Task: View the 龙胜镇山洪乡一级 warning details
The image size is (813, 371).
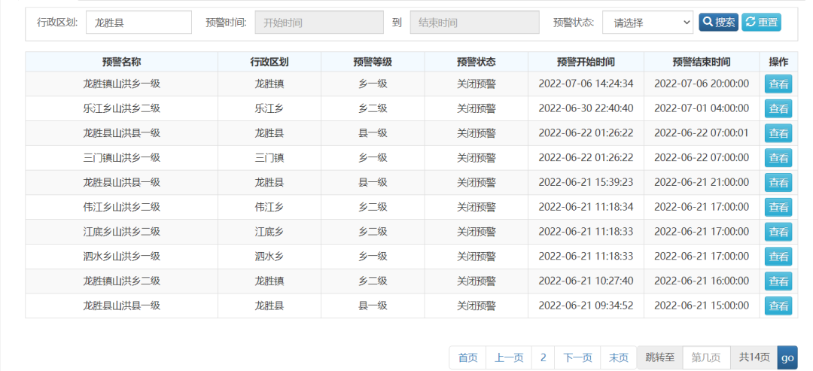Action: tap(778, 84)
